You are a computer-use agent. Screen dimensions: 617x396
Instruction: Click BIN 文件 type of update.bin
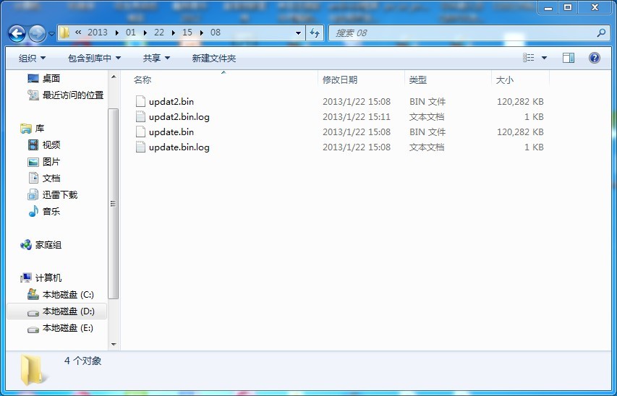[x=427, y=132]
